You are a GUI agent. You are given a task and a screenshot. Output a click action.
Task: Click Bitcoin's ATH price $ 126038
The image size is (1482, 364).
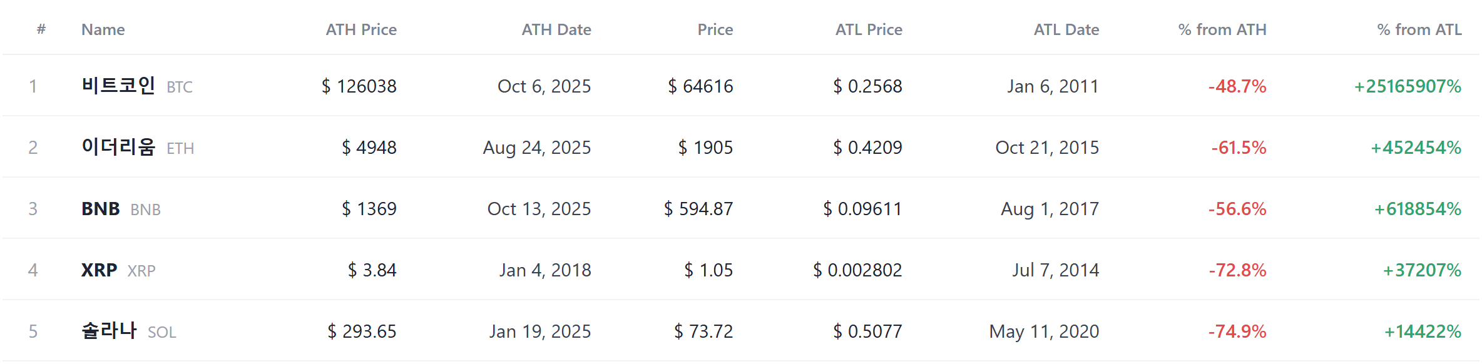[x=359, y=86]
